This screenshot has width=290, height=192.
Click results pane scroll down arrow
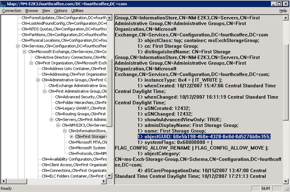pos(285,181)
